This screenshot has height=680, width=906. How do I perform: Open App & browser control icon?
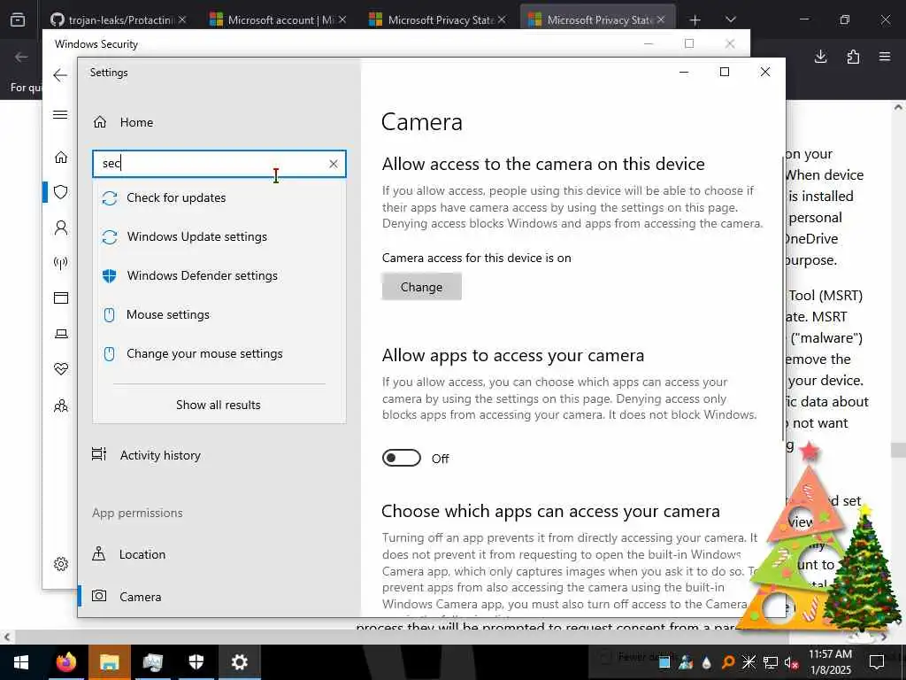point(61,297)
